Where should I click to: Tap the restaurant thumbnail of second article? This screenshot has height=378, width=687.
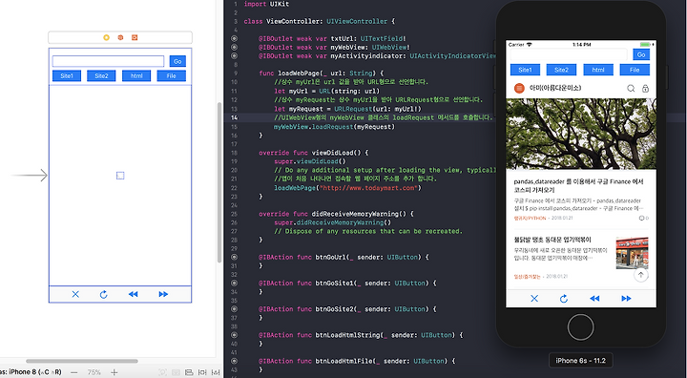(x=633, y=254)
